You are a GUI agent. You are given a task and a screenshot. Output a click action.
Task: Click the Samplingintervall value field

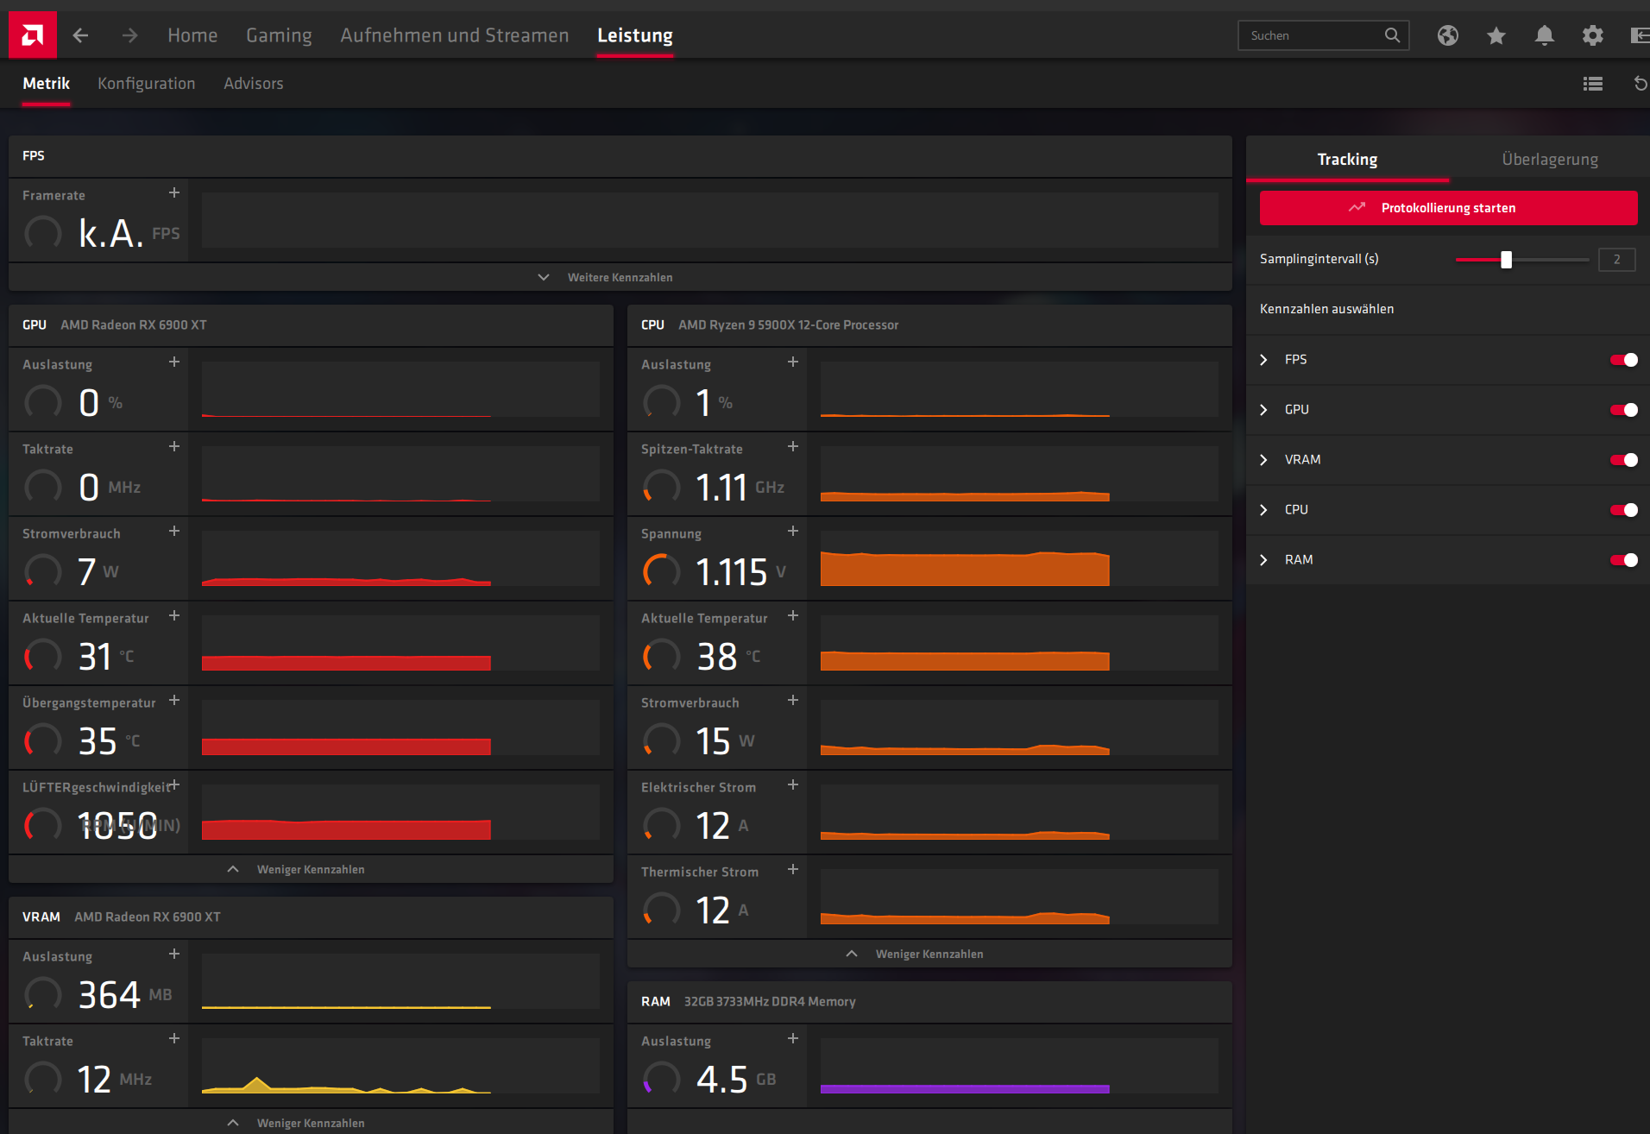1616,260
